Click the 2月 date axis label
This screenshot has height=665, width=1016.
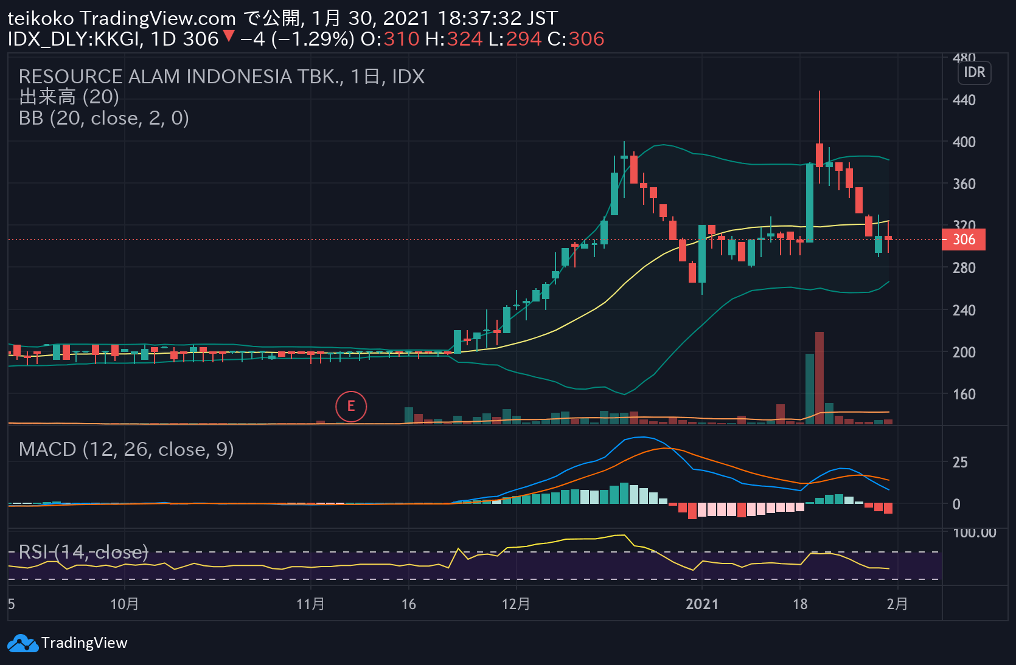(x=897, y=604)
